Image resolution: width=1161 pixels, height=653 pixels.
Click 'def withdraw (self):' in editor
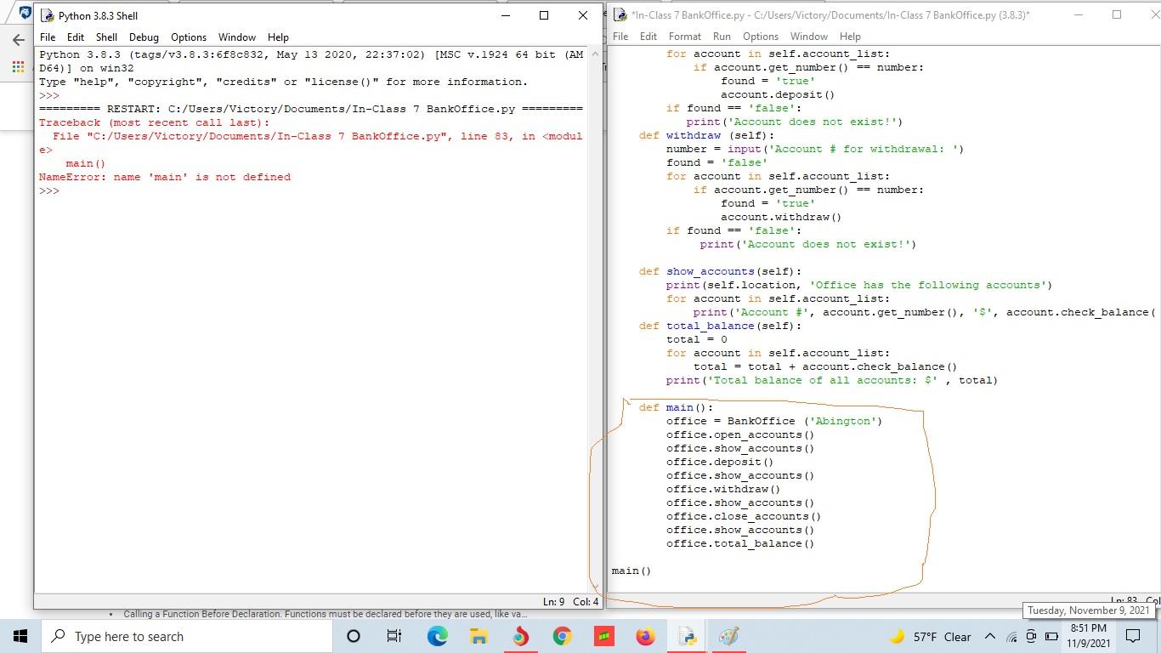707,135
